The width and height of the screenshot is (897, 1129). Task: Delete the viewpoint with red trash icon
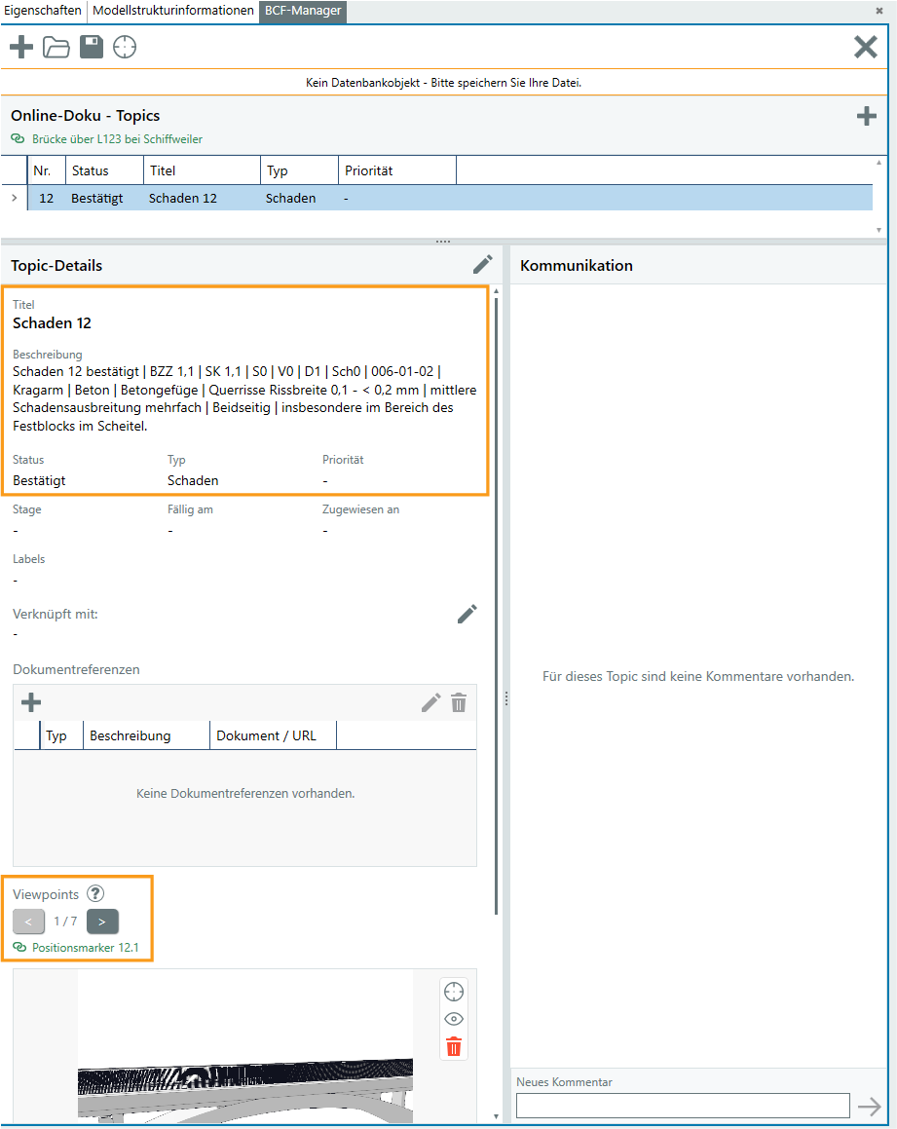tap(454, 1046)
